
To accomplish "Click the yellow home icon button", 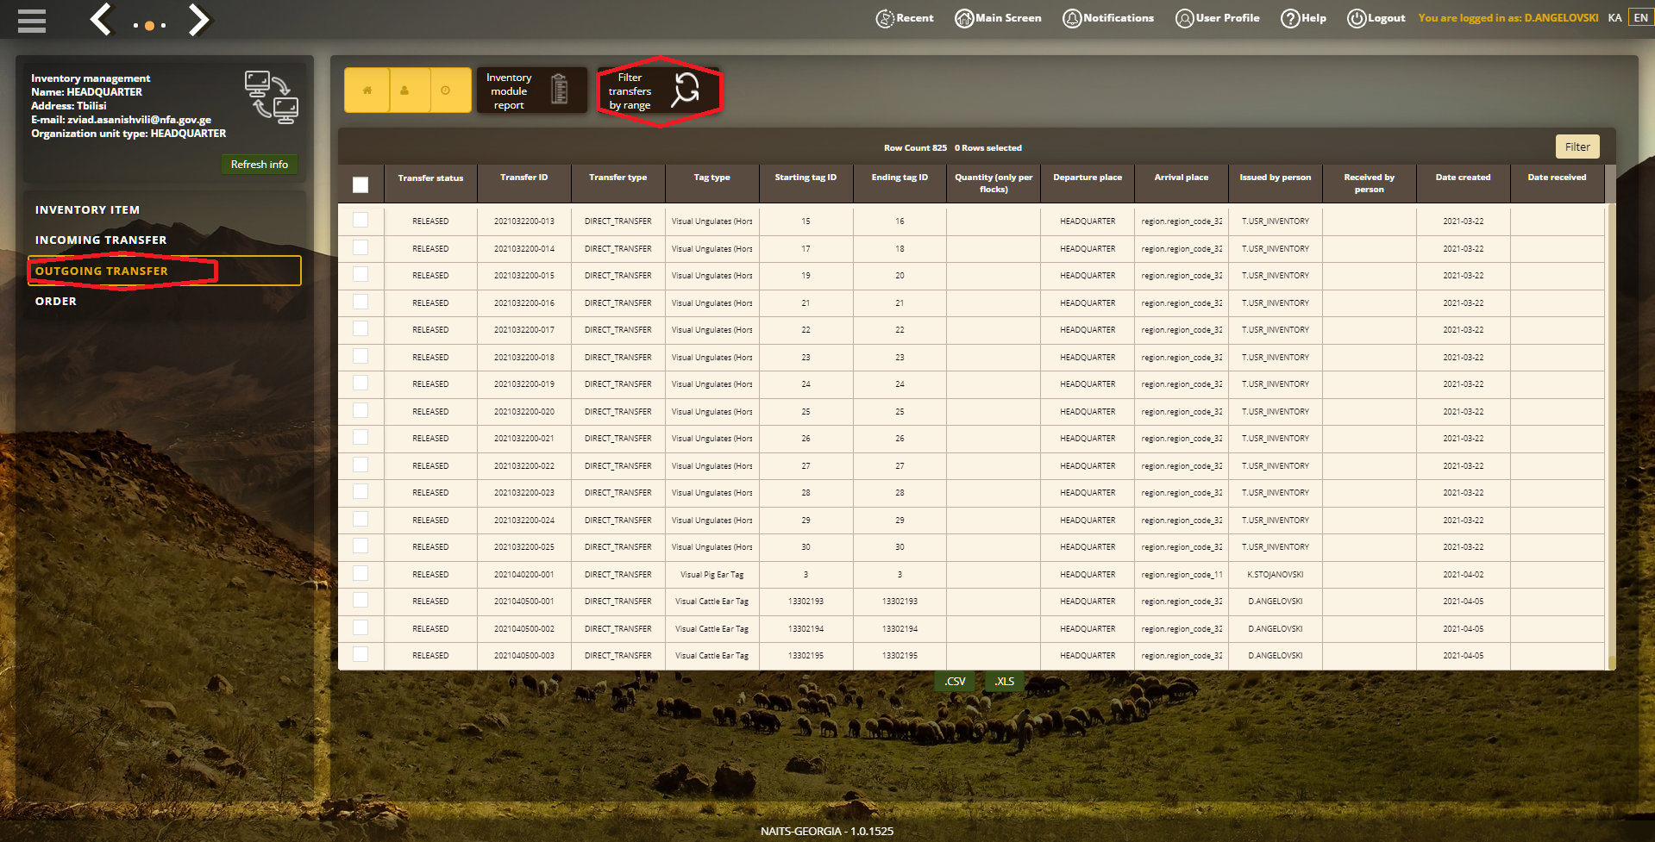I will coord(367,90).
